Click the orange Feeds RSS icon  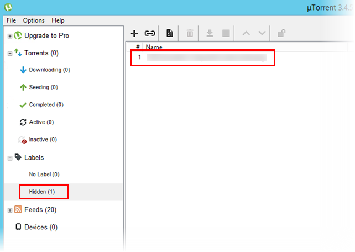18,209
